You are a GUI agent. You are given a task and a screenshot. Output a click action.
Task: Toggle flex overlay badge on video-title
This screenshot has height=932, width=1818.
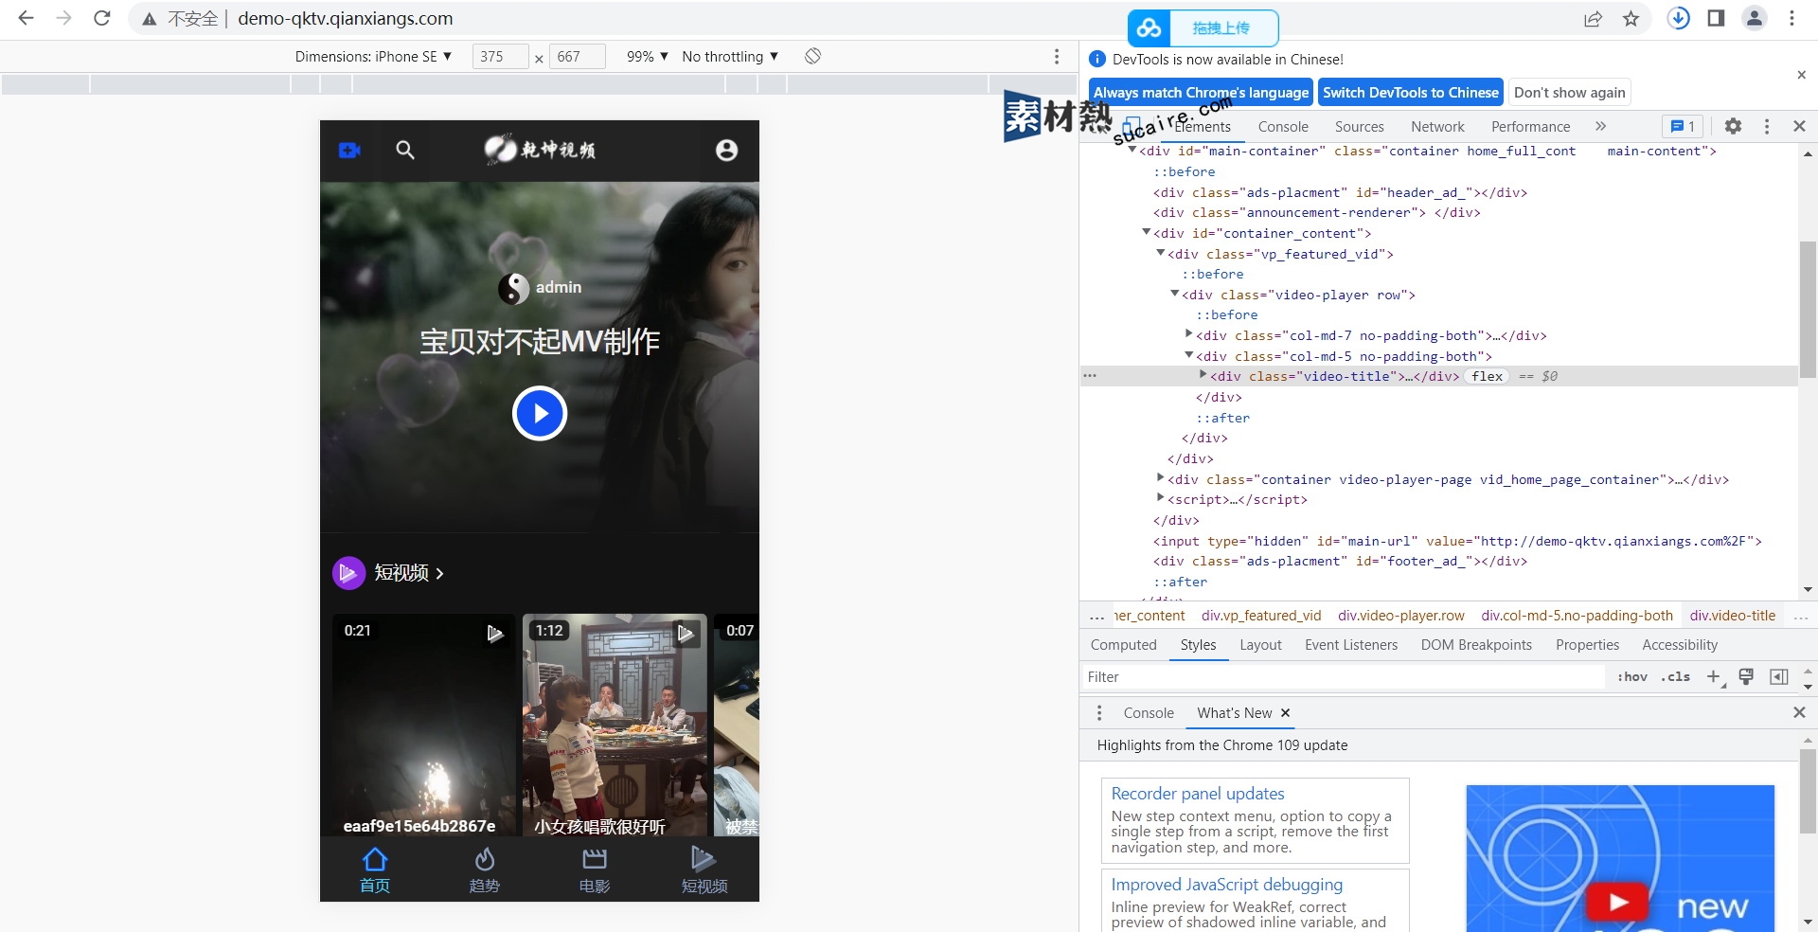click(x=1488, y=376)
